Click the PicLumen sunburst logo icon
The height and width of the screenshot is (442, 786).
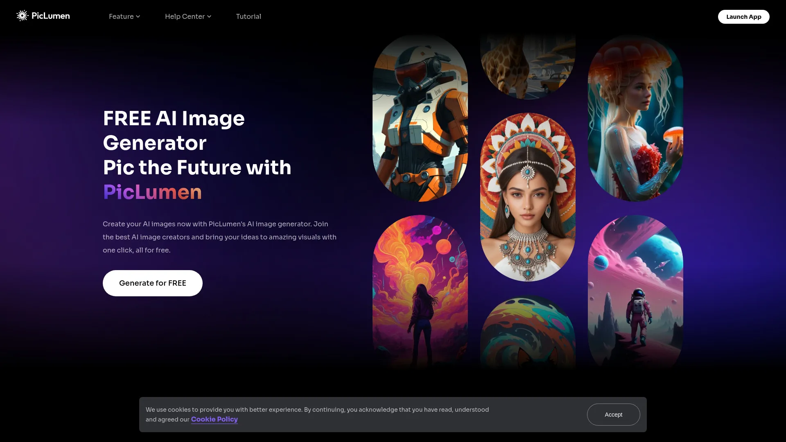(x=23, y=16)
